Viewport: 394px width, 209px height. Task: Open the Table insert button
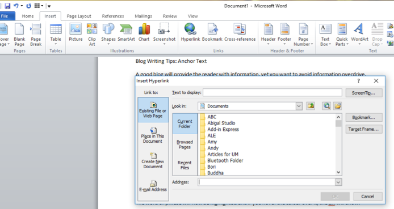(56, 35)
